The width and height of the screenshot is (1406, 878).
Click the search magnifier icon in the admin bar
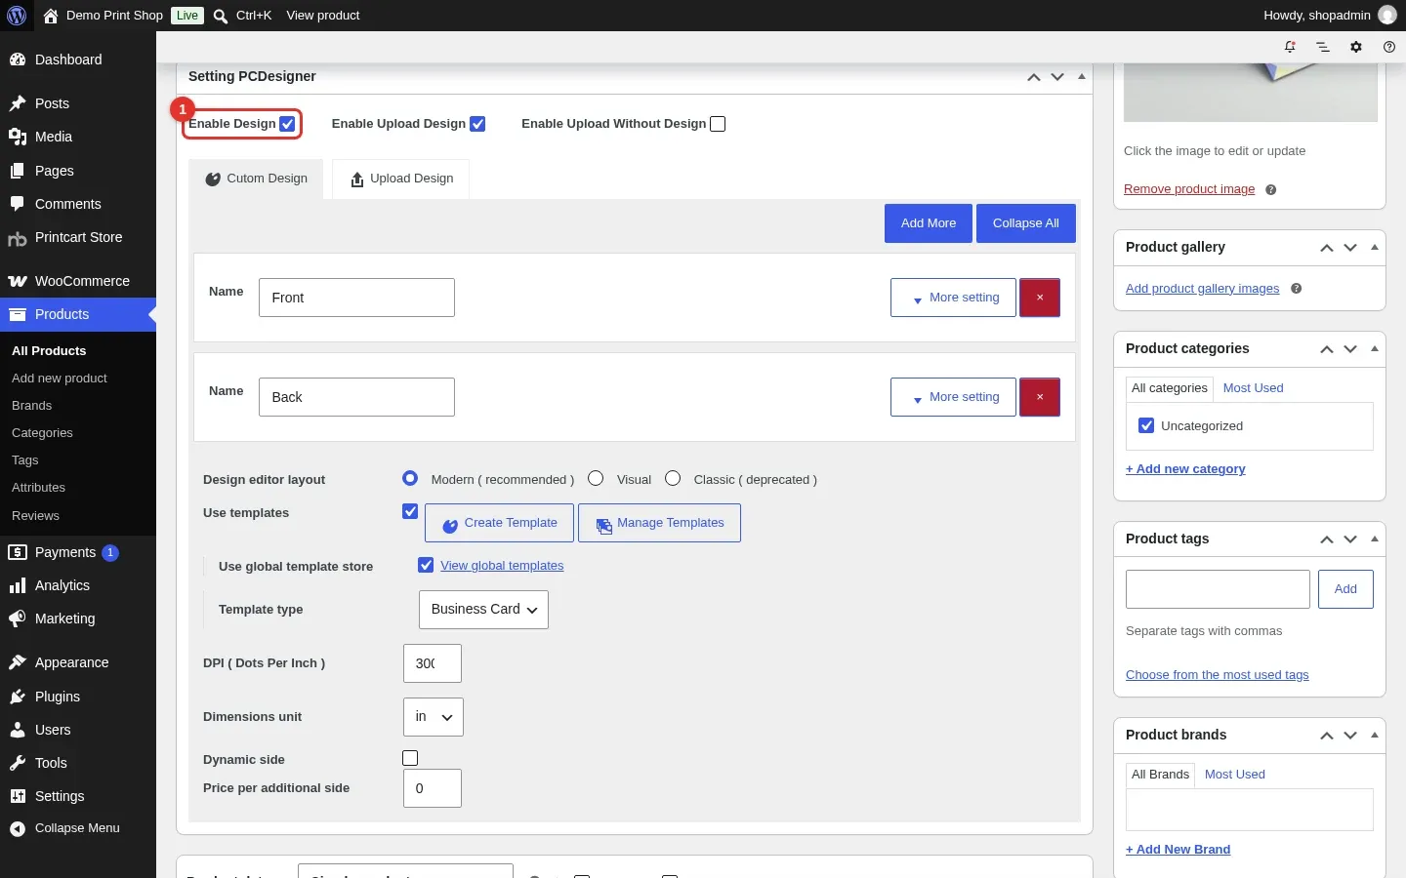(x=221, y=16)
